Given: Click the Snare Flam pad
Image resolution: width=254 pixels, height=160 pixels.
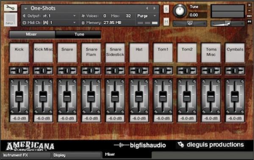Looking at the screenshot, I should coord(91,52).
